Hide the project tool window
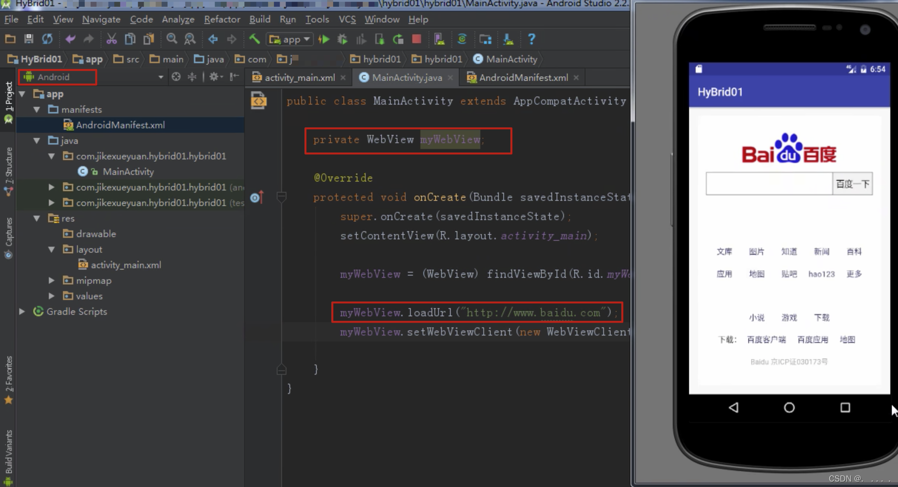Screen dimensions: 898x487 click(234, 76)
